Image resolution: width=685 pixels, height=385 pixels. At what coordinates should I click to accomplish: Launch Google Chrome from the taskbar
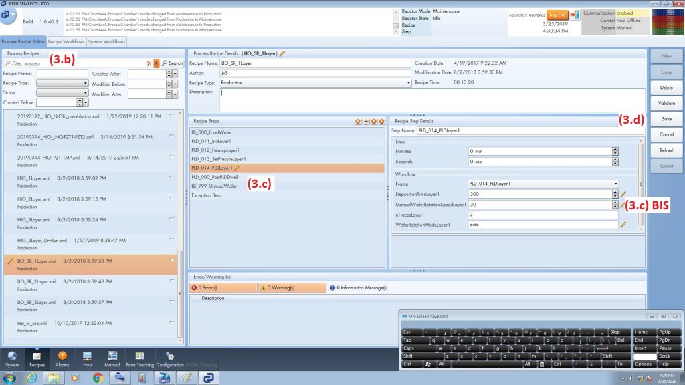[98, 378]
